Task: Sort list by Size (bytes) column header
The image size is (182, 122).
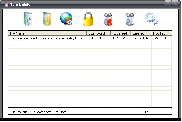Action: (x=98, y=33)
